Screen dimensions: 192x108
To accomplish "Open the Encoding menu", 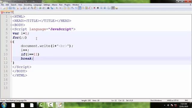I will point(28,5).
